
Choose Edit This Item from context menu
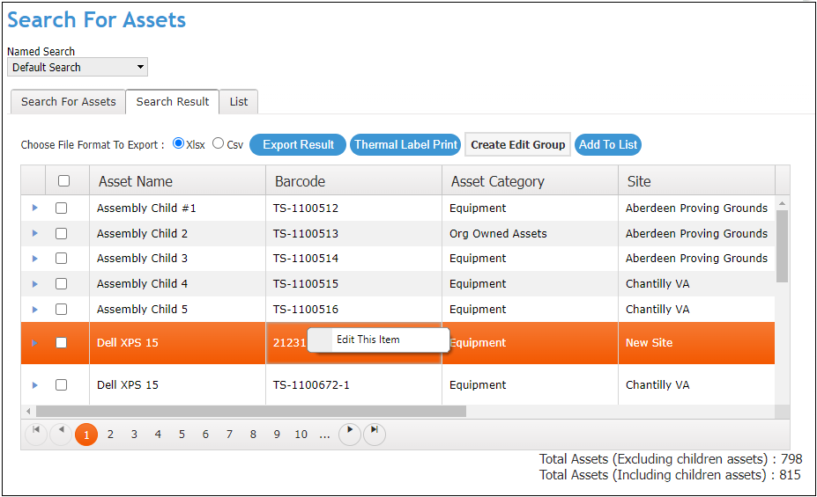coord(378,340)
